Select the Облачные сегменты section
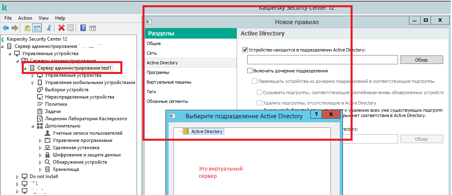This screenshot has height=195, width=452. click(190, 101)
